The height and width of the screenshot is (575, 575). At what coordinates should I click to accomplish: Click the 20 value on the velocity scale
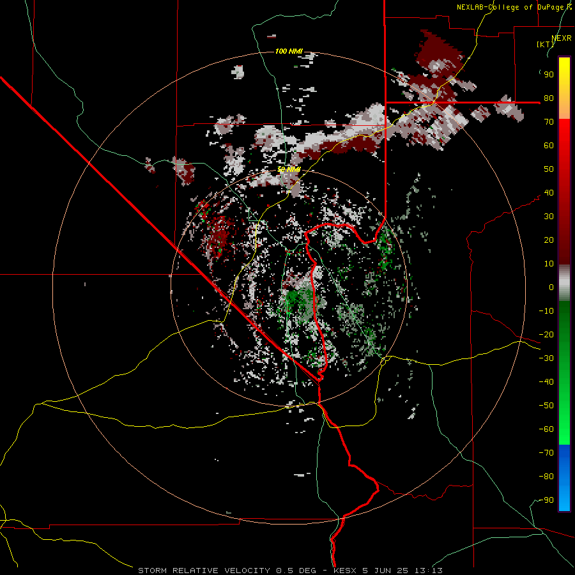[549, 240]
